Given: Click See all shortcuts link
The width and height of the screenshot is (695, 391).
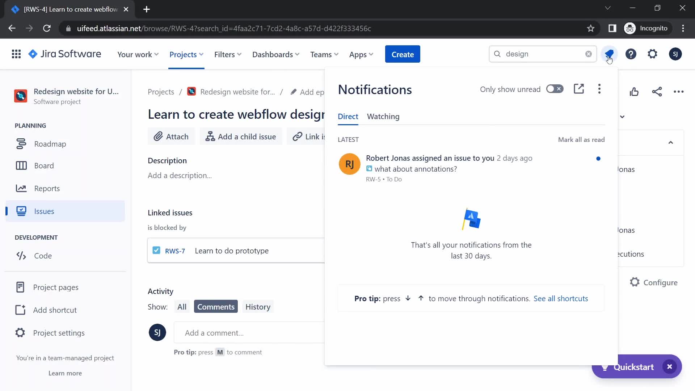Looking at the screenshot, I should pyautogui.click(x=561, y=298).
